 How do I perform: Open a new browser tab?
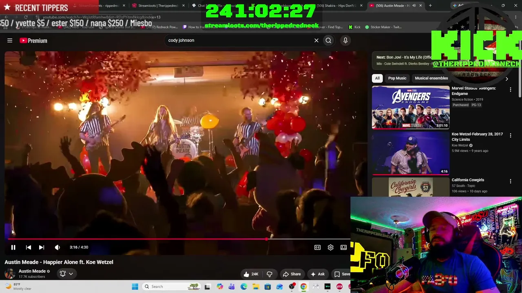430,6
